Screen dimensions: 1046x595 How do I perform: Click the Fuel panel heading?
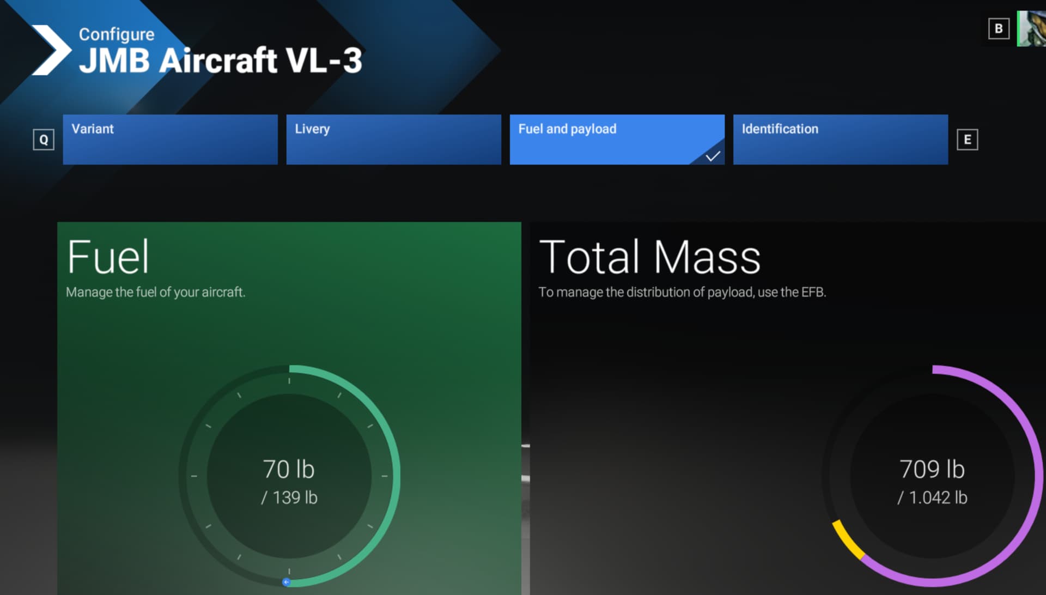click(108, 257)
